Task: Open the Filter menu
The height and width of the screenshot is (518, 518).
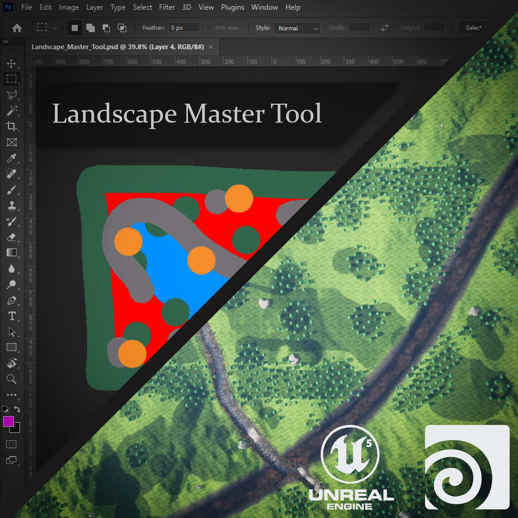Action: coord(167,7)
